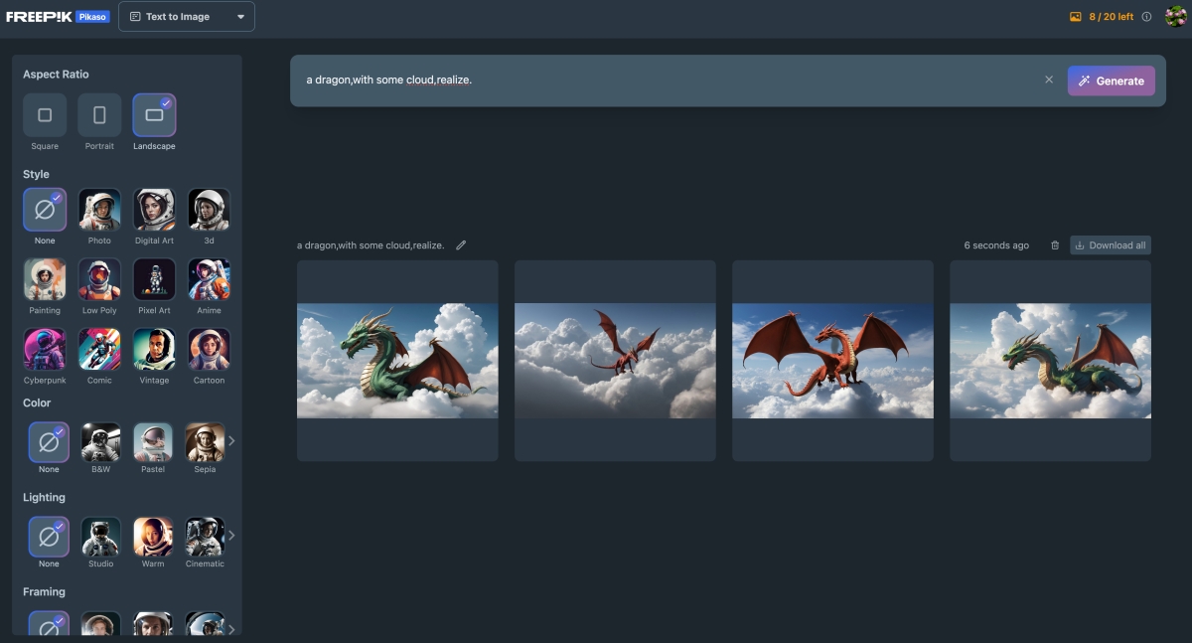The width and height of the screenshot is (1192, 643).
Task: Choose the Digital Art style
Action: [154, 210]
